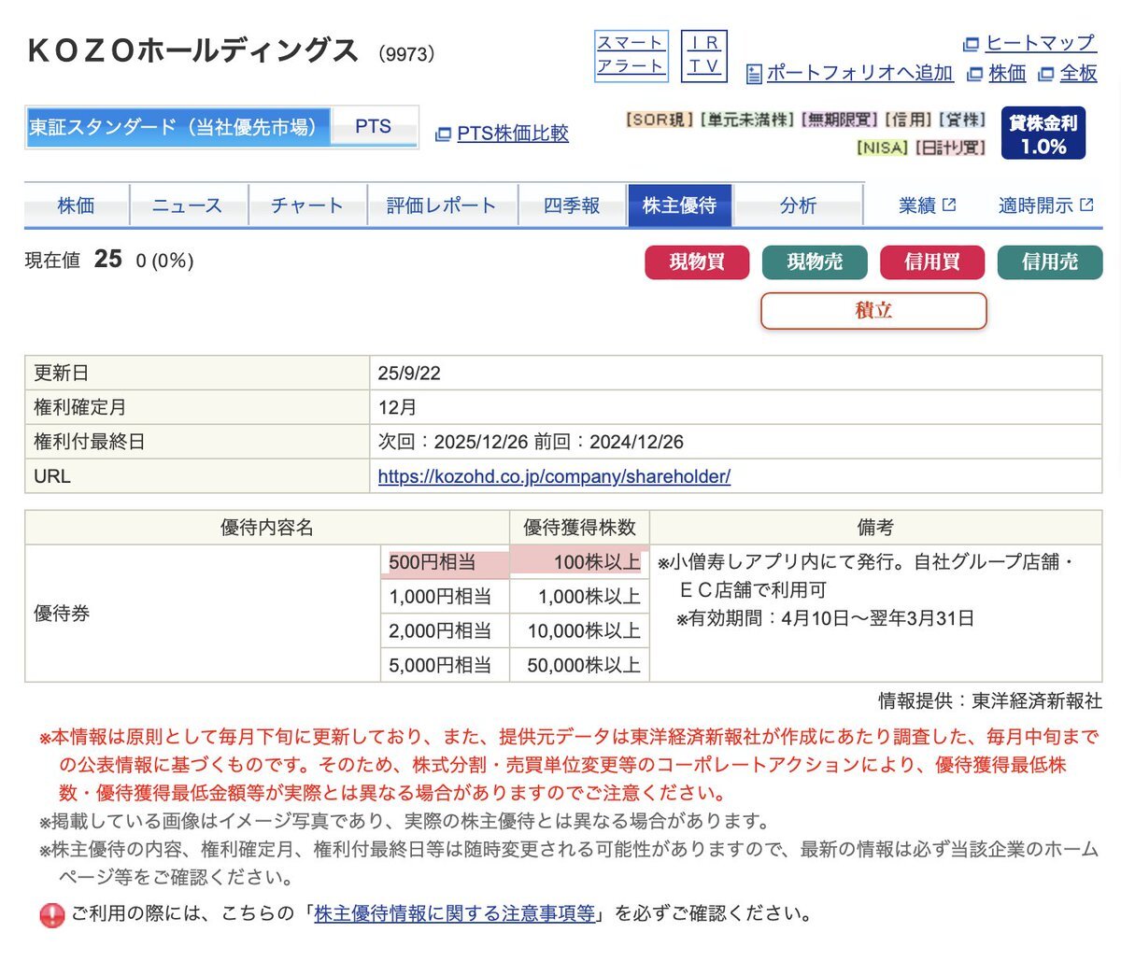Open the チャート tab
This screenshot has height=975, width=1121.
pyautogui.click(x=308, y=205)
